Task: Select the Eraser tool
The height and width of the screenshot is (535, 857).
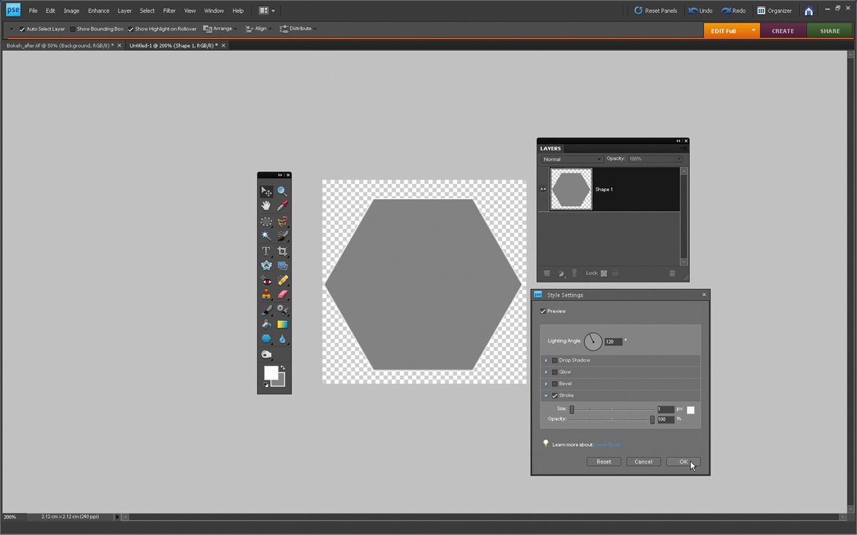Action: click(283, 295)
